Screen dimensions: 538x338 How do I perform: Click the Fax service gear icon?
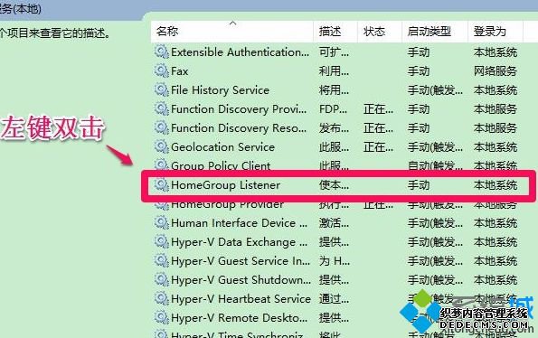coord(161,71)
